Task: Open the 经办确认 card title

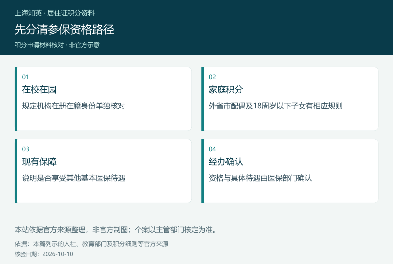Action: 226,162
